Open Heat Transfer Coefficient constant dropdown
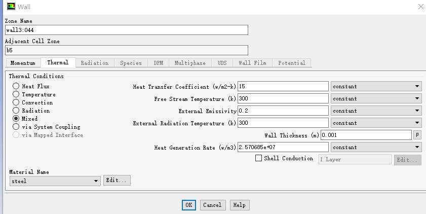 click(x=376, y=87)
